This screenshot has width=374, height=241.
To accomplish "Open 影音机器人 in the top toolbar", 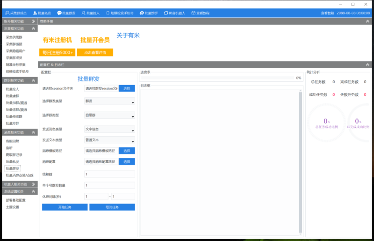I will point(174,13).
